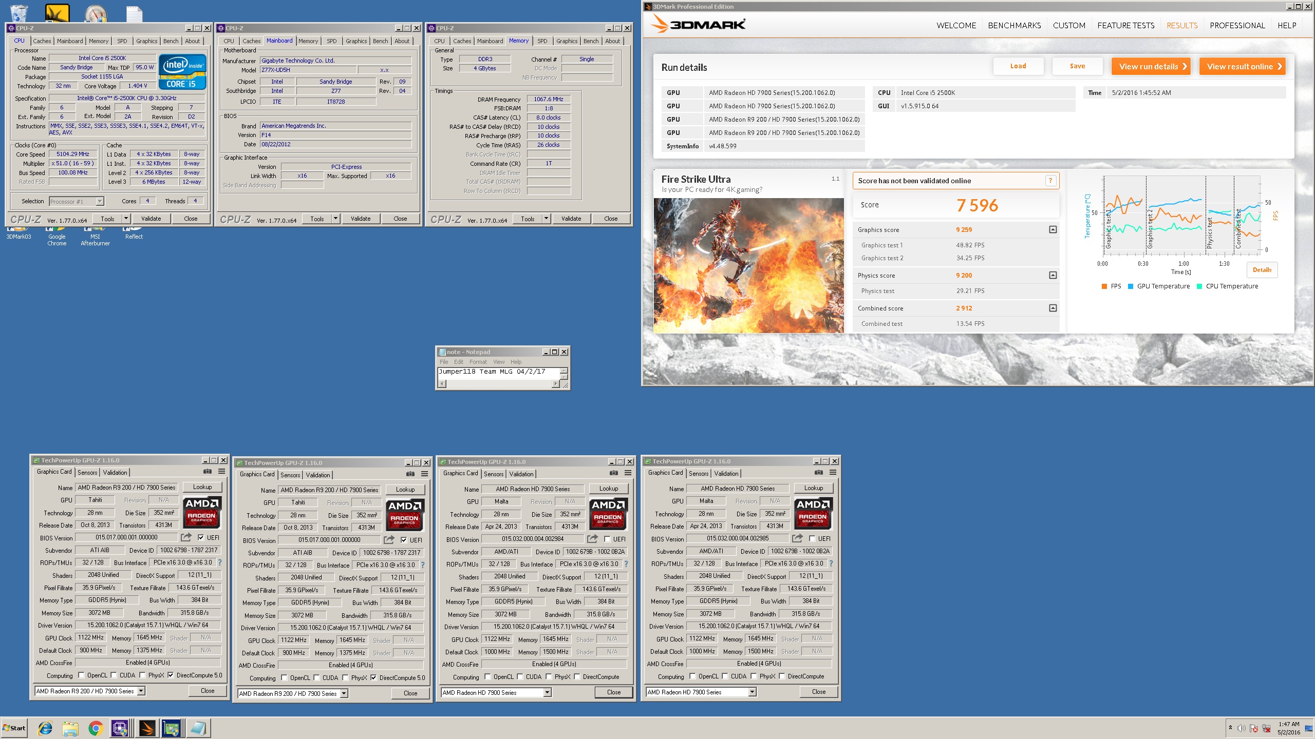This screenshot has width=1315, height=739.
Task: Switch to Caches tab in first CPU-Z window
Action: 42,41
